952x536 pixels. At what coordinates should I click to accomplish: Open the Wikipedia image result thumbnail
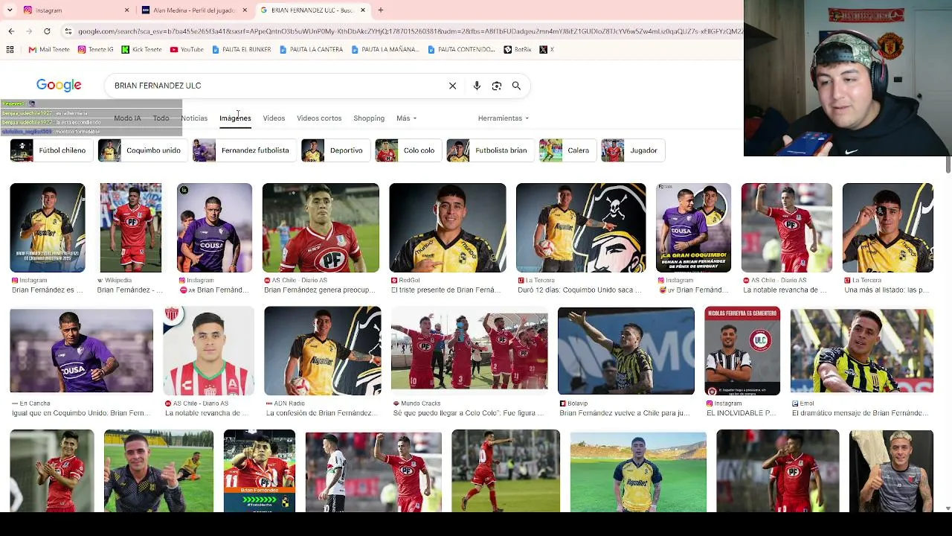[x=131, y=228]
